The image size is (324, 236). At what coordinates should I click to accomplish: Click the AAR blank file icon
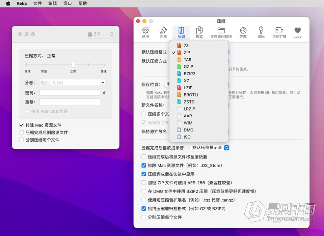pyautogui.click(x=179, y=116)
